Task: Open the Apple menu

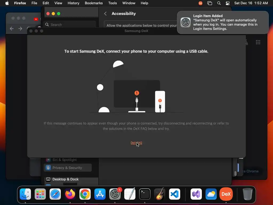Action: 7,3
